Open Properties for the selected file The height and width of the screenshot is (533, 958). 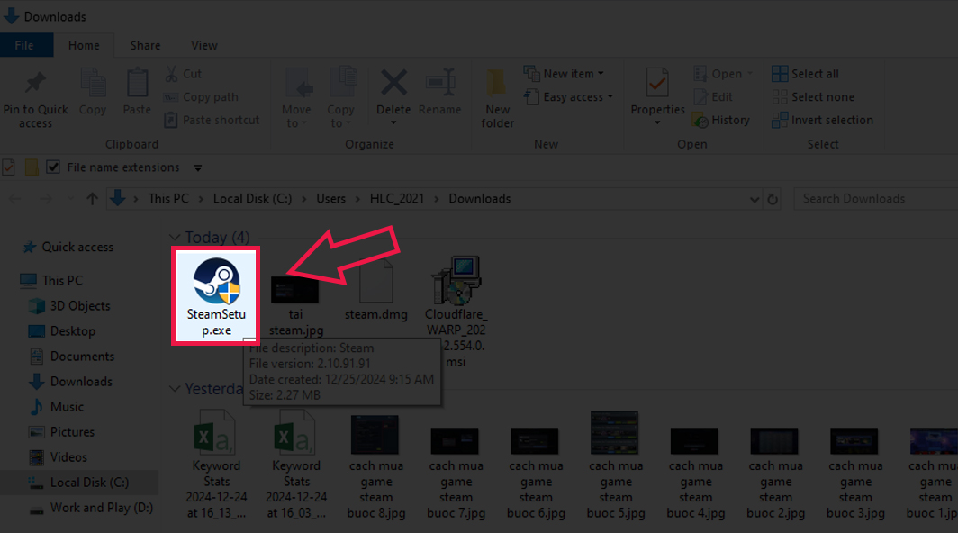pos(657,96)
